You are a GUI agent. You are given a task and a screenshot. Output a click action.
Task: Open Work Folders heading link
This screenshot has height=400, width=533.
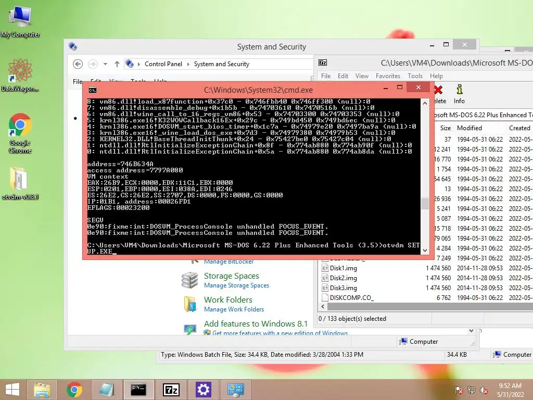[x=228, y=299]
